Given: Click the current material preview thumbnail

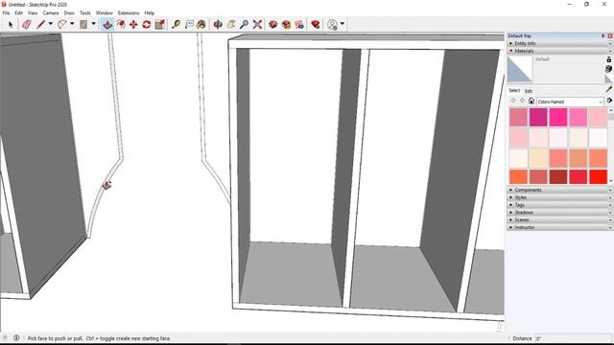Looking at the screenshot, I should [x=520, y=70].
